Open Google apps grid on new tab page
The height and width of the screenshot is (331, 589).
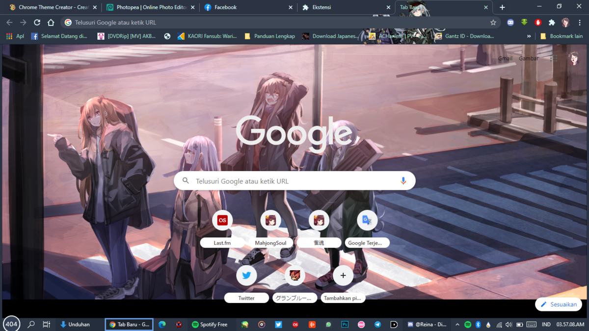(x=554, y=58)
